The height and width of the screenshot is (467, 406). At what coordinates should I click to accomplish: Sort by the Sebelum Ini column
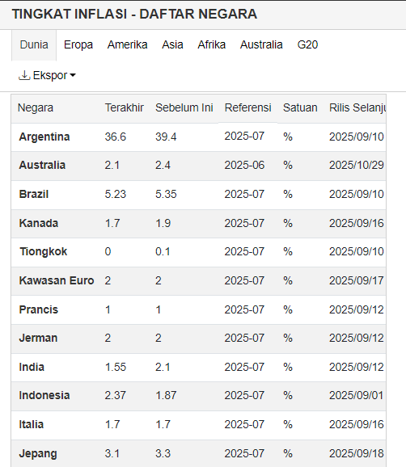point(184,107)
